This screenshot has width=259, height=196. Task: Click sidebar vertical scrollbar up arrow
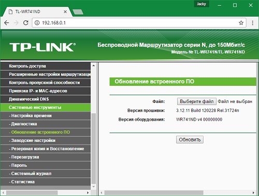click(93, 66)
